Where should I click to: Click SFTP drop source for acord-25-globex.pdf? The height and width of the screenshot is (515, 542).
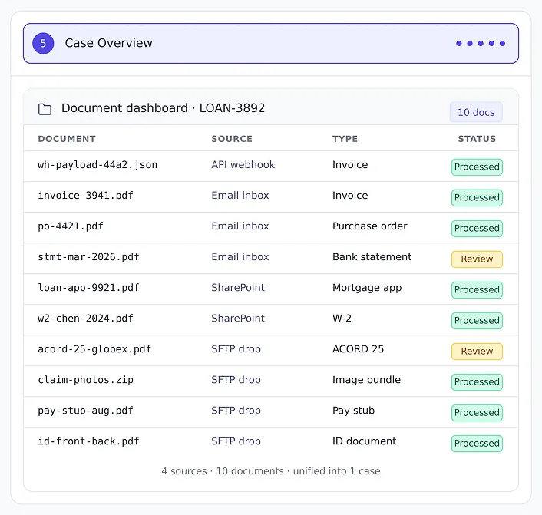(x=236, y=349)
